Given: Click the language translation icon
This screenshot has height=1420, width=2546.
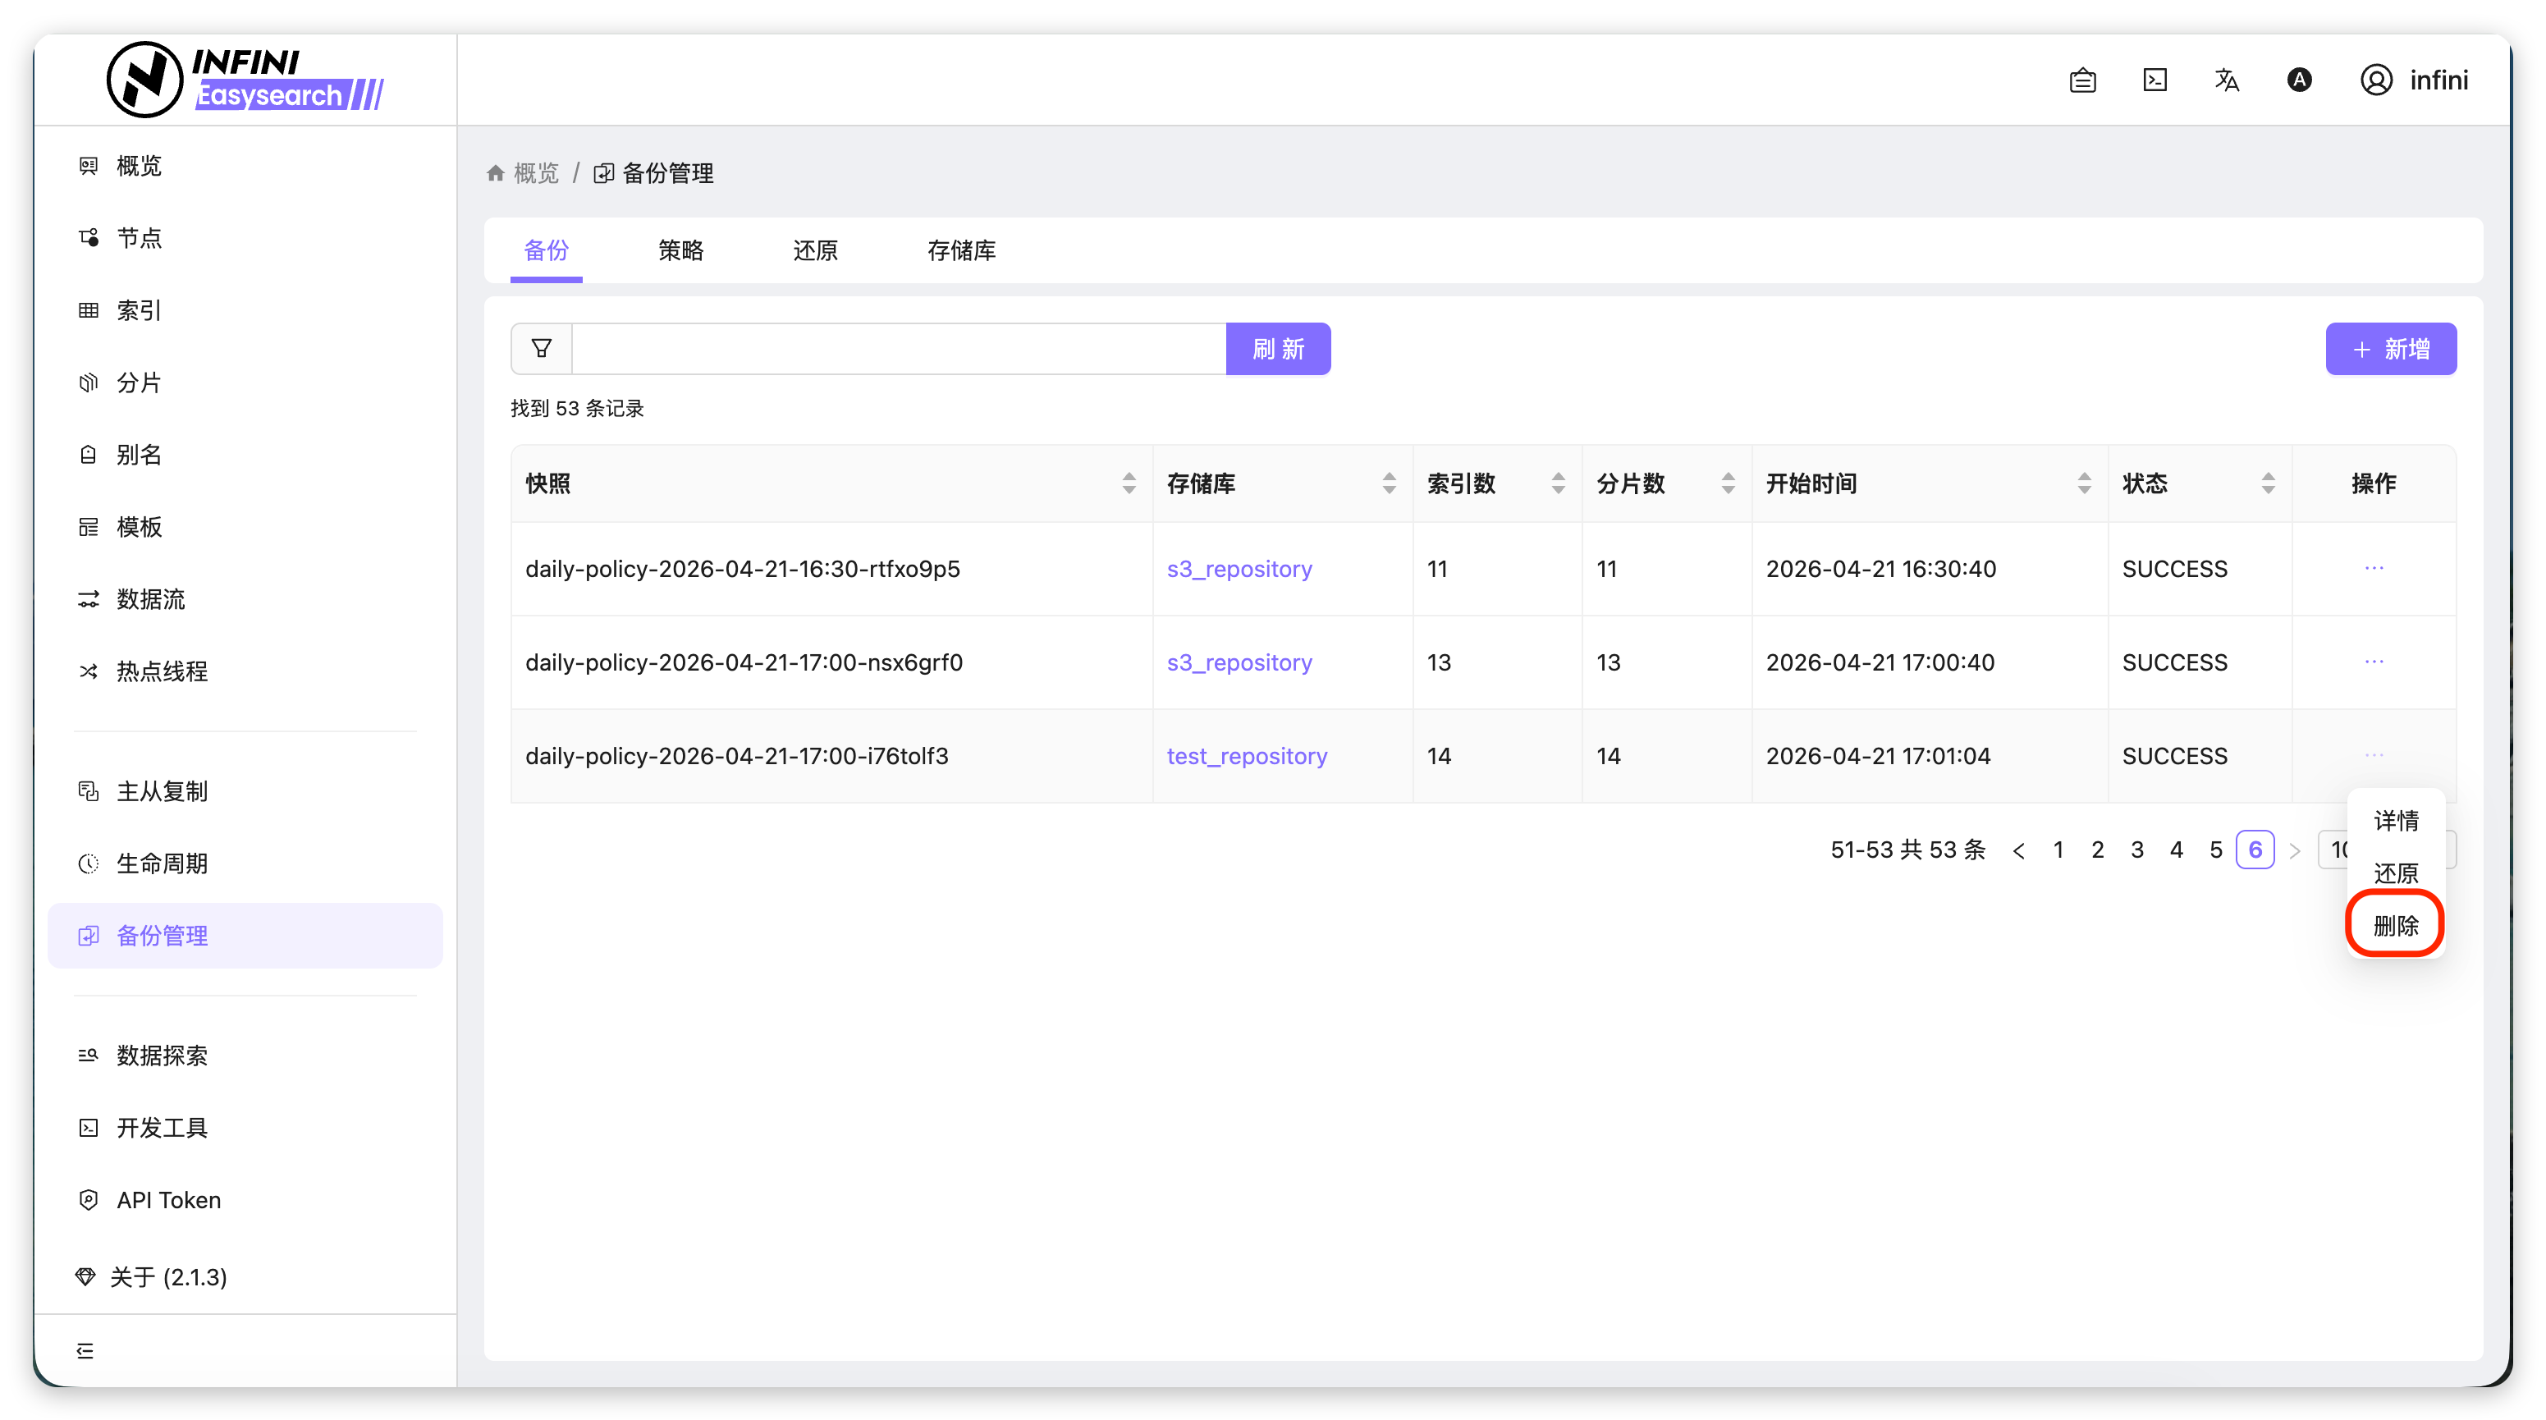Looking at the screenshot, I should coord(2227,80).
